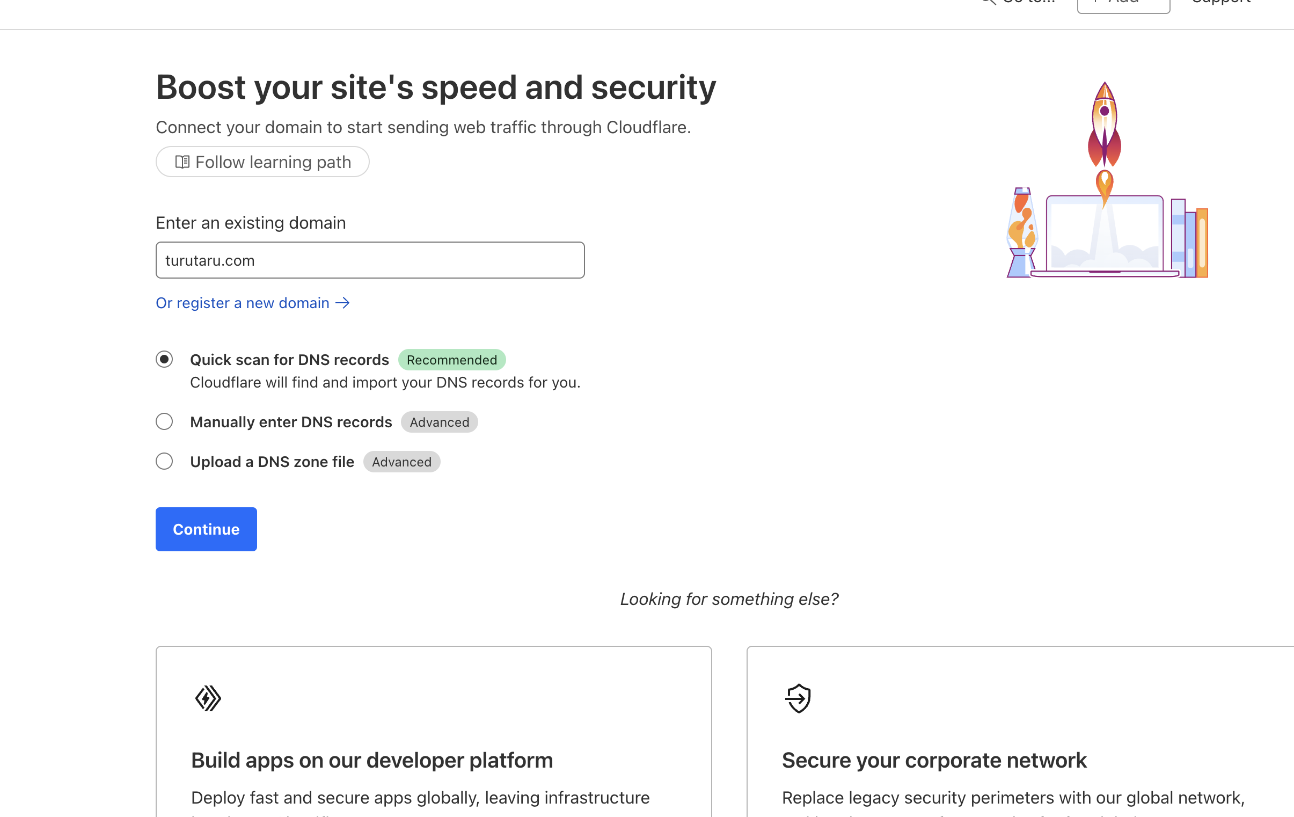
Task: Open Build apps on our developer platform card
Action: pyautogui.click(x=434, y=732)
